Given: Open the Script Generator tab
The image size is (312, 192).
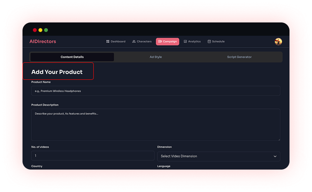Looking at the screenshot, I should [239, 57].
